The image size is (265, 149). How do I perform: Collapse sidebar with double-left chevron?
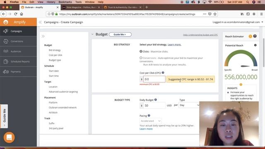point(40,22)
